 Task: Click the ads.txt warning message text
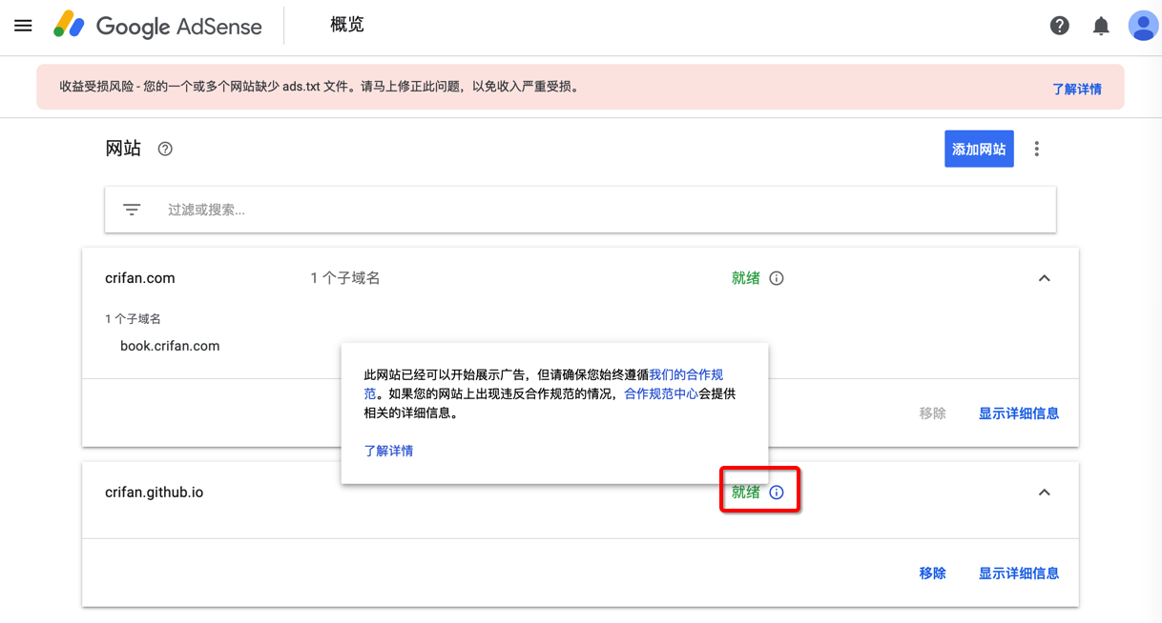(320, 87)
